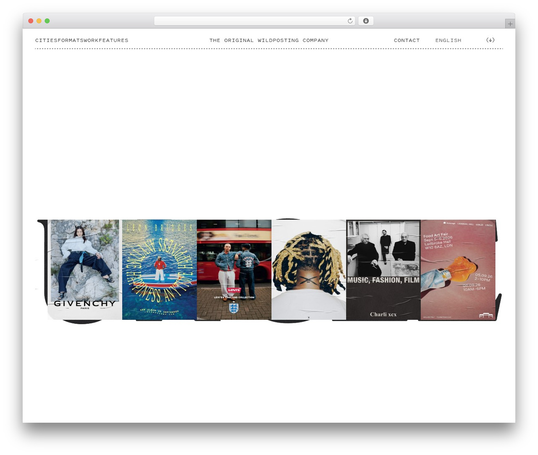View the Food Art Fair poster

pos(458,269)
